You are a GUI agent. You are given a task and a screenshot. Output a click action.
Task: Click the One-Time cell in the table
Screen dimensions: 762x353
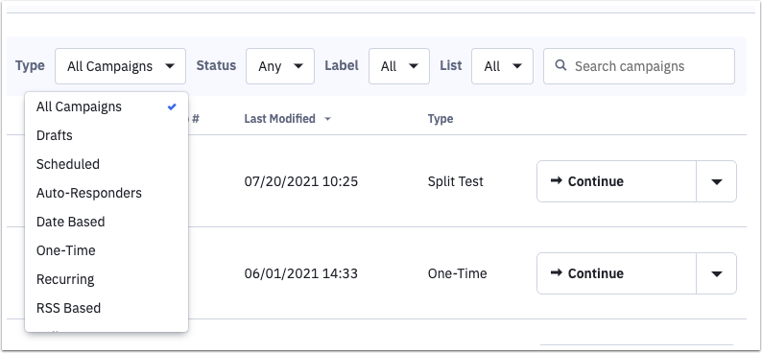458,273
